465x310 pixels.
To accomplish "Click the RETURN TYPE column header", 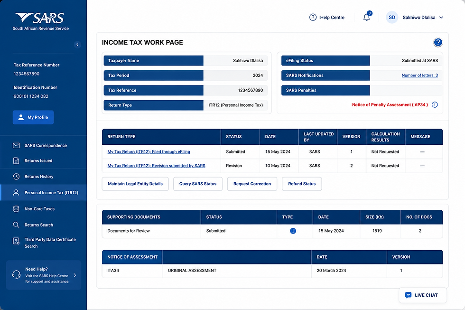I will tap(161, 137).
